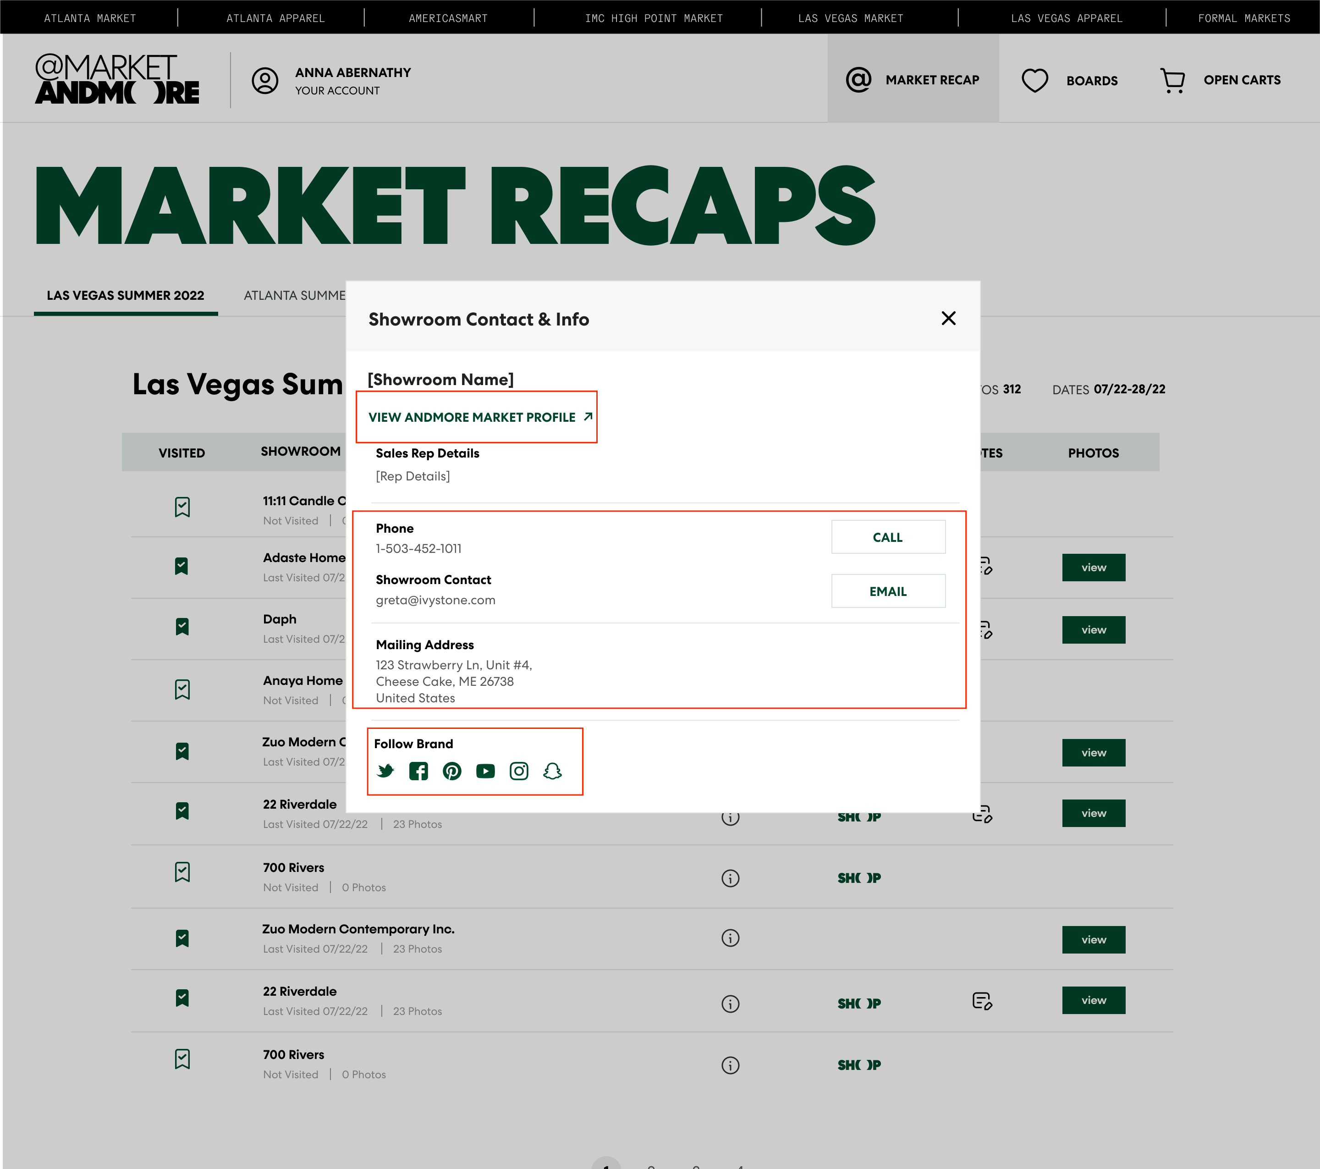Viewport: 1320px width, 1169px height.
Task: Close the Showroom Contact & Info dialog
Action: coord(948,319)
